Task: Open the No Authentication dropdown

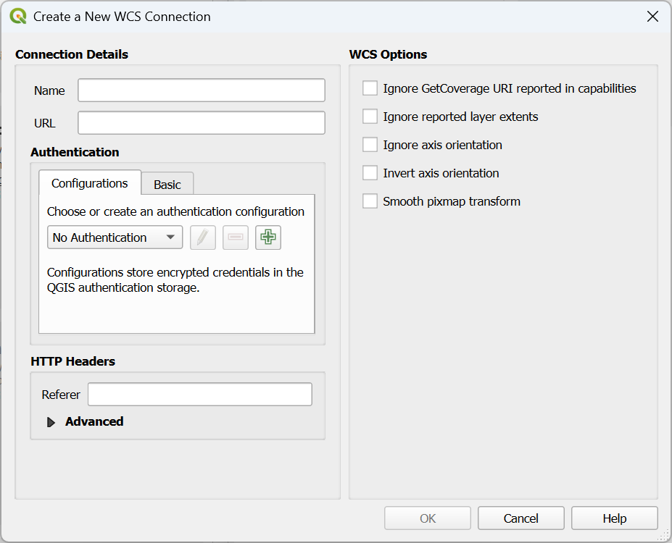Action: point(115,237)
